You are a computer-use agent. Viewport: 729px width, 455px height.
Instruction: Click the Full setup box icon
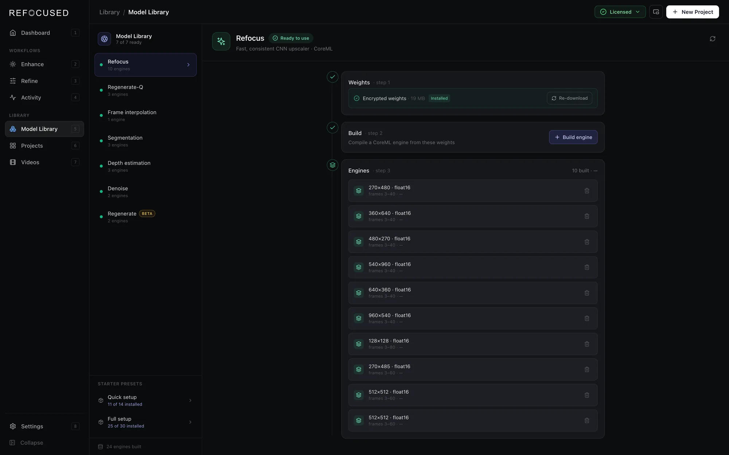[101, 422]
